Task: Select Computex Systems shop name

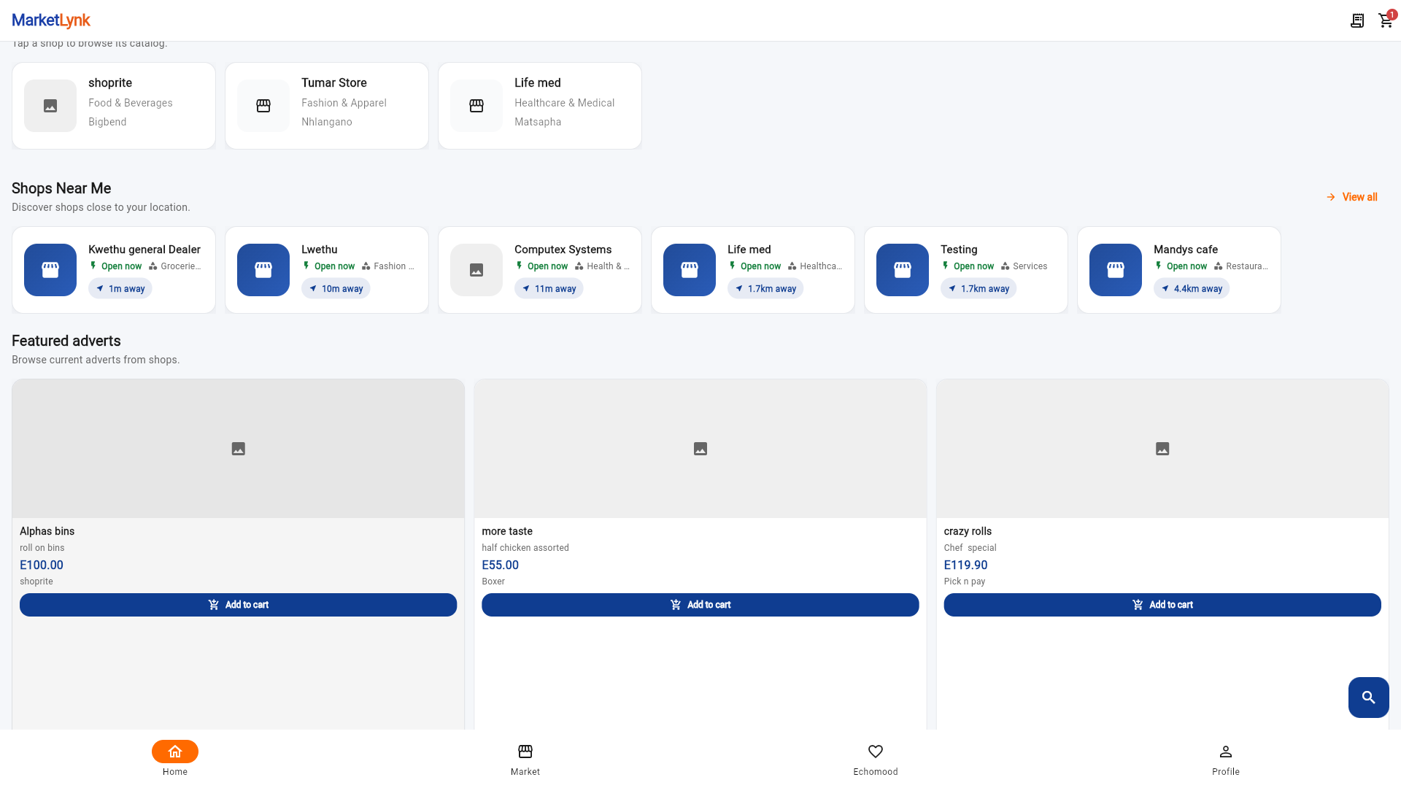Action: (x=563, y=250)
